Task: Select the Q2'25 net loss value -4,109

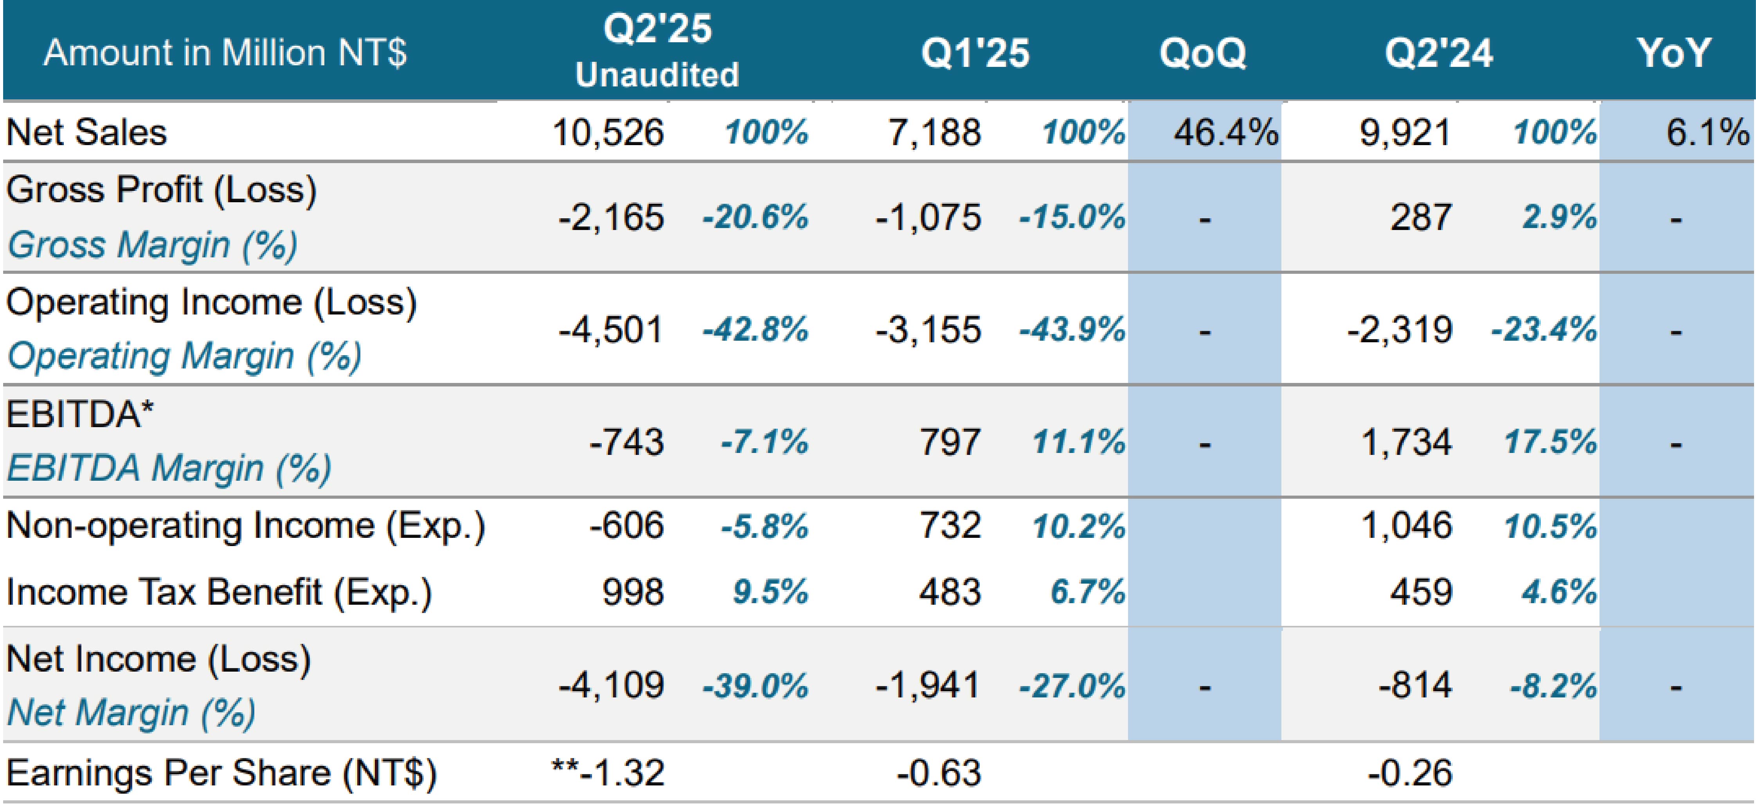Action: (611, 685)
